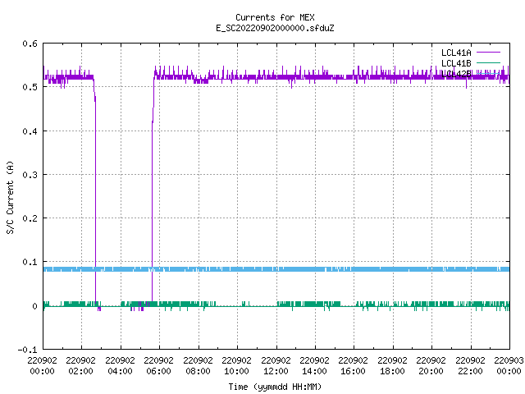Click the 0.4 y-axis tick label
The width and height of the screenshot is (525, 394).
click(30, 131)
